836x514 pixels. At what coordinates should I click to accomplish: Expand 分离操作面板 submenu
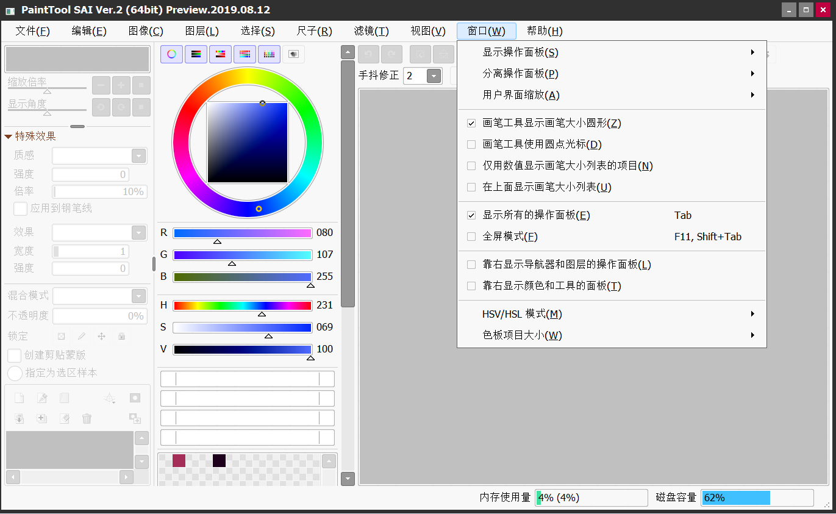(x=612, y=73)
